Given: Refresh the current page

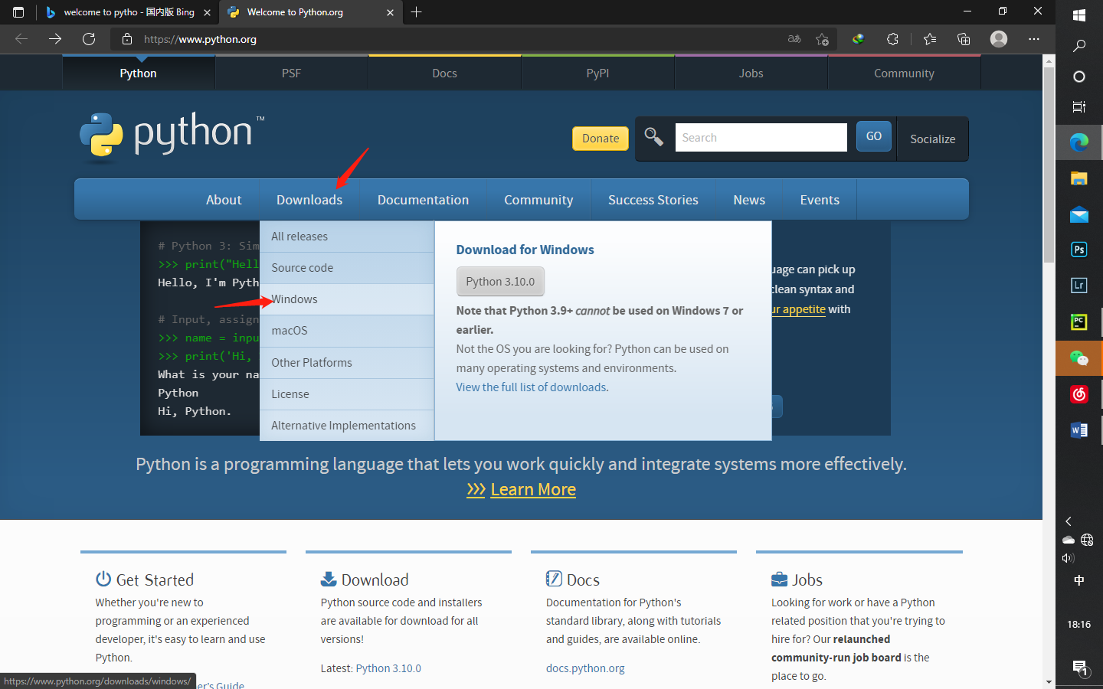Looking at the screenshot, I should click(88, 39).
